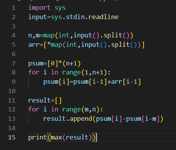Viewport: 176px width, 150px height.
Task: Click 'range' in 'range(1,n+1)' on line 8
Action: (72, 73)
